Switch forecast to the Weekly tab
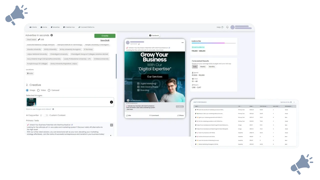This screenshot has width=320, height=180. coord(203,67)
